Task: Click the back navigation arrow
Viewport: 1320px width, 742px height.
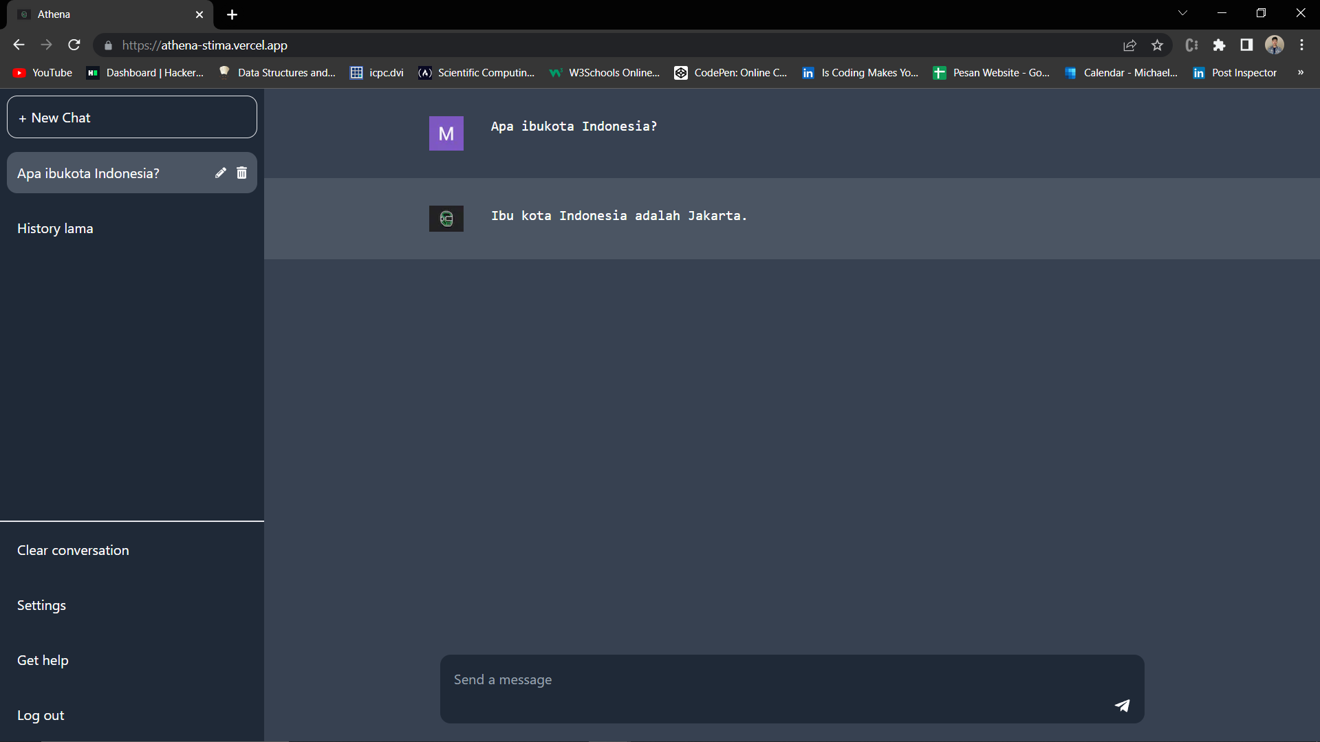Action: pos(18,45)
